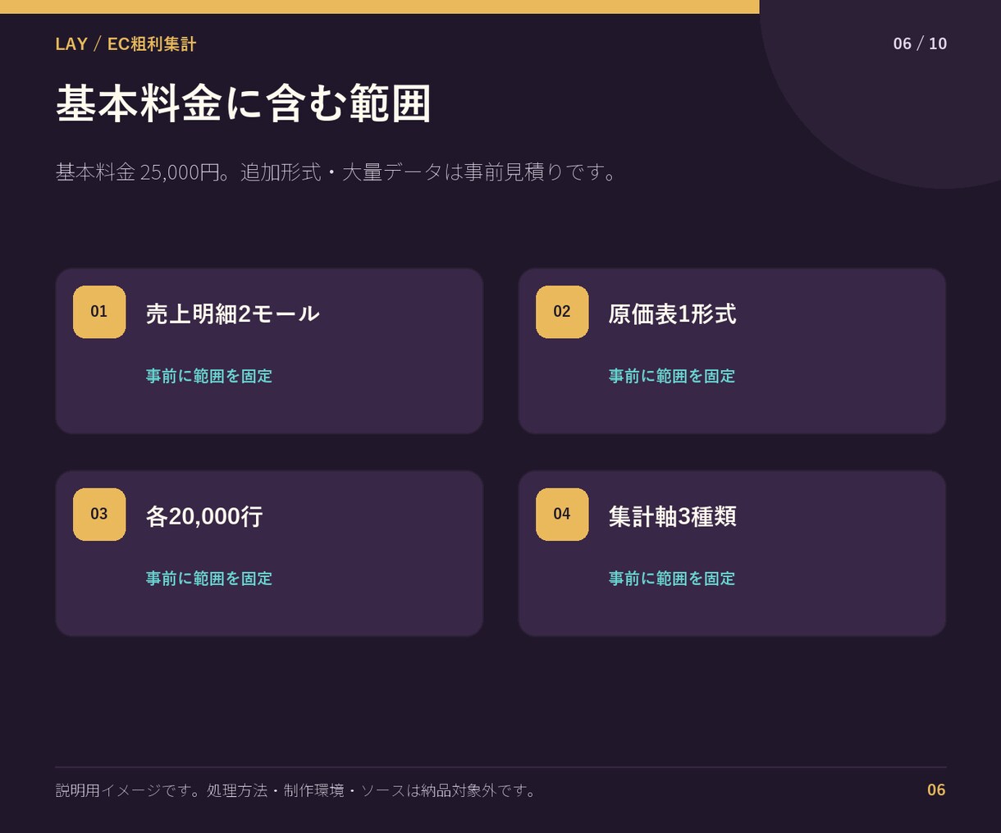Click the heading 基本料金に含む範囲
Screen dimensions: 1001x833
[x=244, y=103]
